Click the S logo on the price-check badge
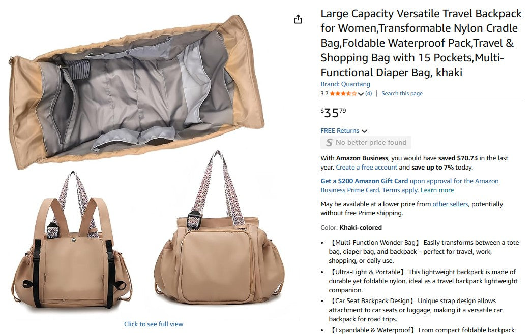 (x=329, y=142)
